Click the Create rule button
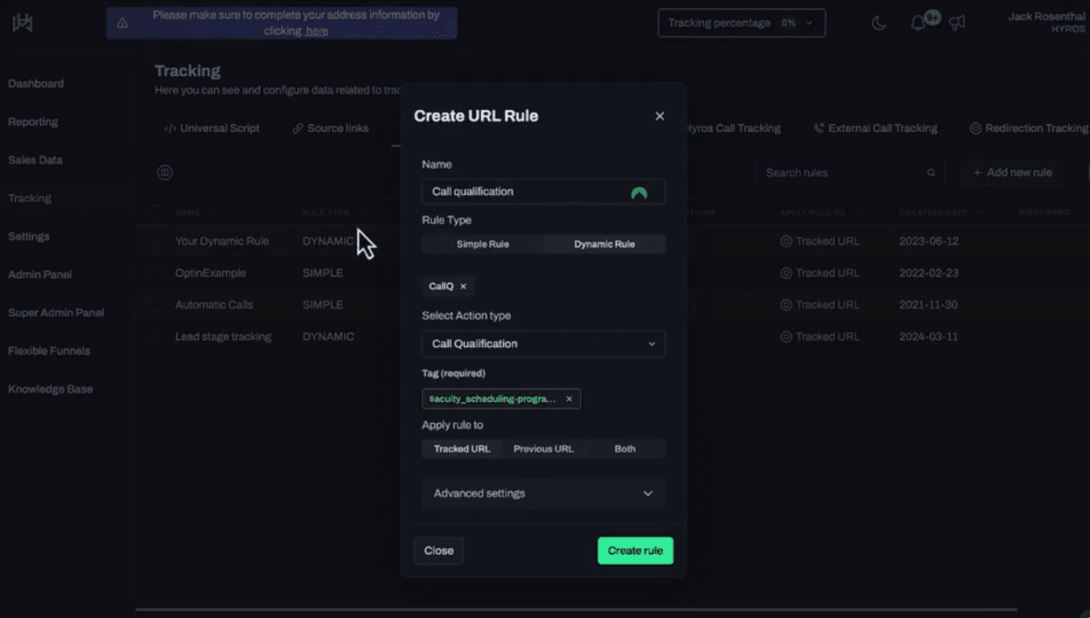 [635, 551]
